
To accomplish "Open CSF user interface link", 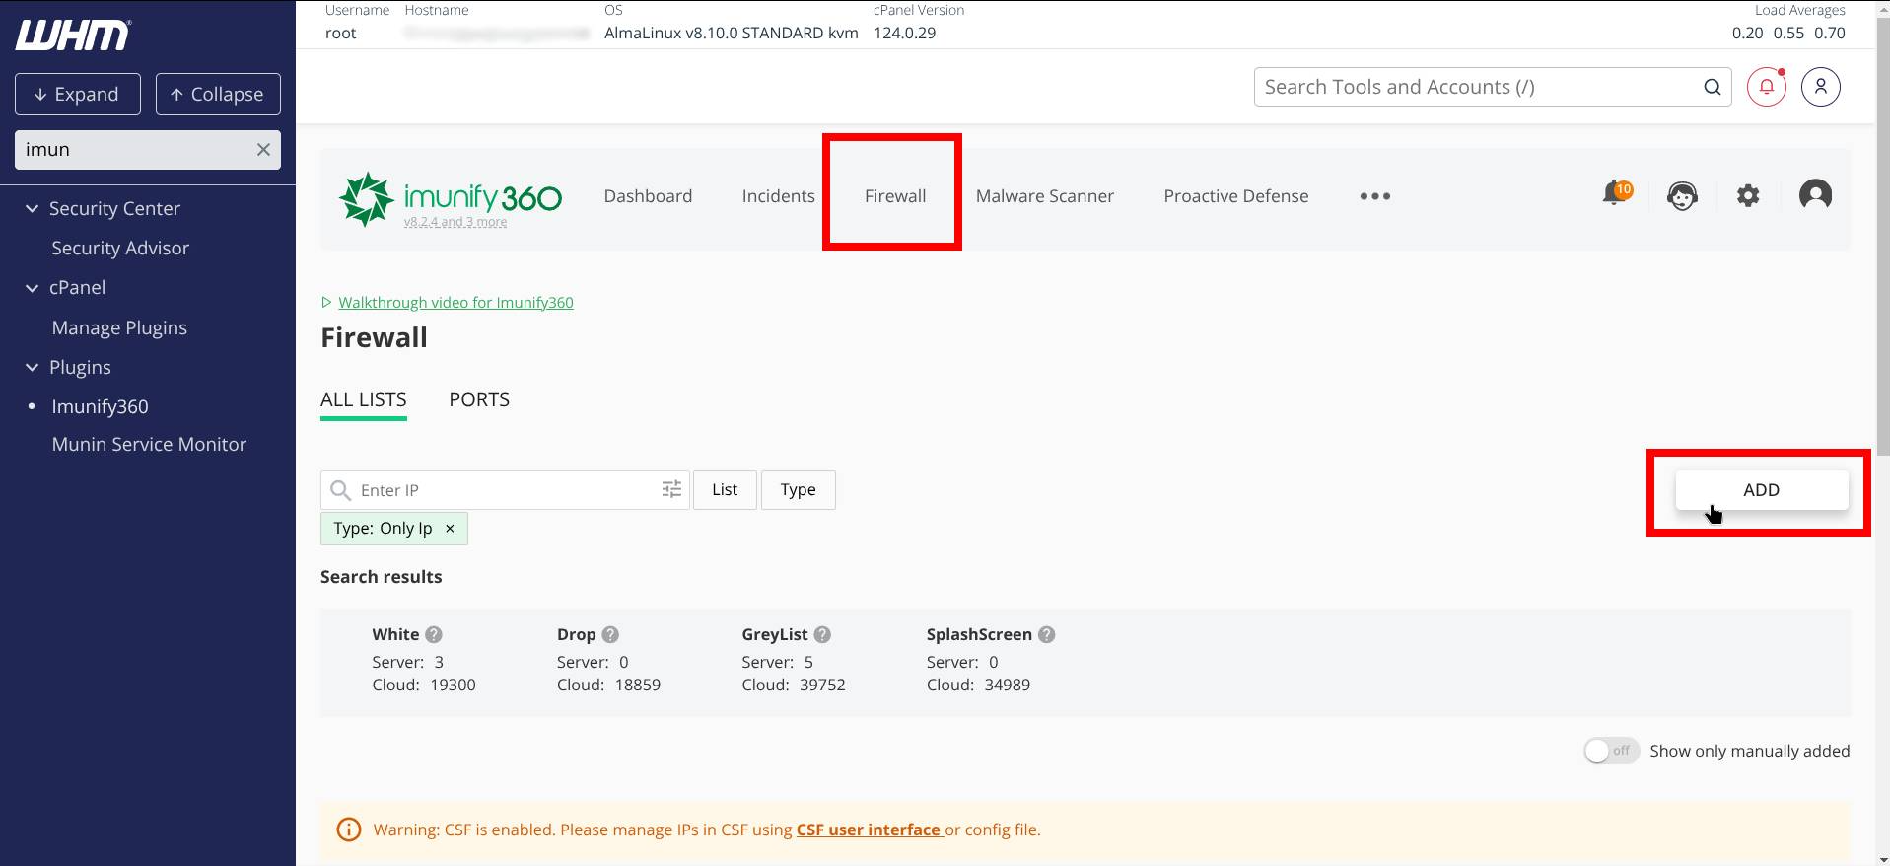I will point(869,830).
